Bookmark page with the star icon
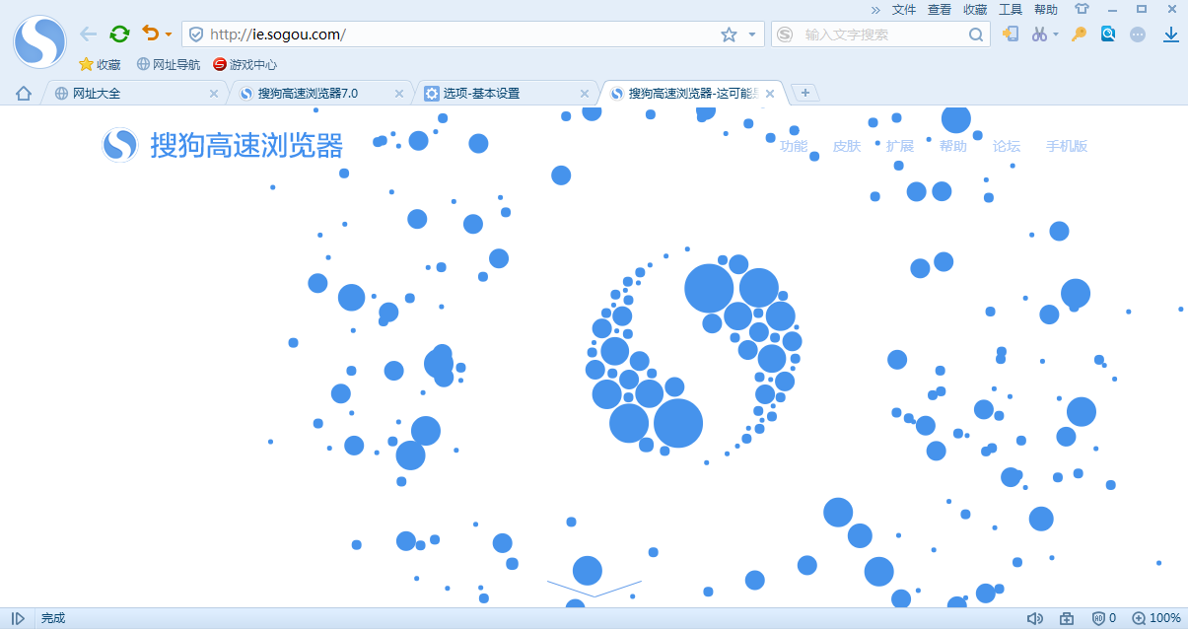 [x=729, y=35]
